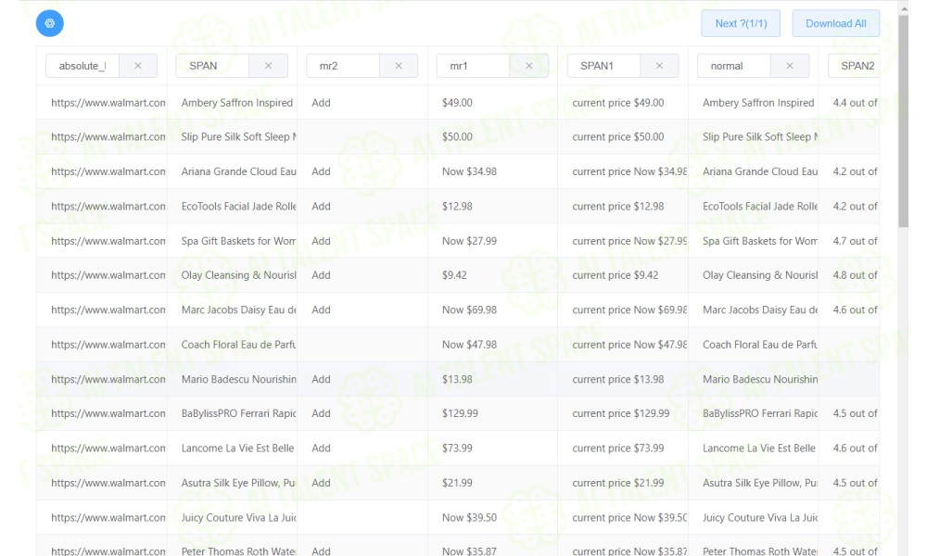
Task: Select the Coach Floral Eau de Parfum SPAN cell
Action: coord(232,345)
